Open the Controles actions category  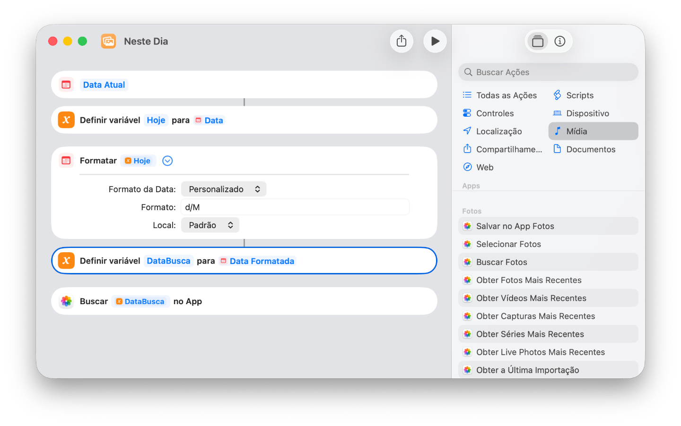pos(495,113)
